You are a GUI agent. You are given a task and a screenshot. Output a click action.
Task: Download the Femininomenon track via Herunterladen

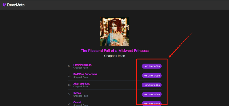152,66
